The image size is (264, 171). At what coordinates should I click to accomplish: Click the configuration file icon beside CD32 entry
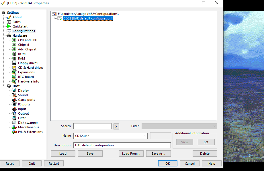(x=60, y=18)
